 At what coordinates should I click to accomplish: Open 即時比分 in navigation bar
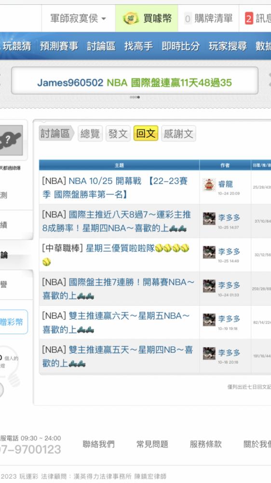(180, 46)
